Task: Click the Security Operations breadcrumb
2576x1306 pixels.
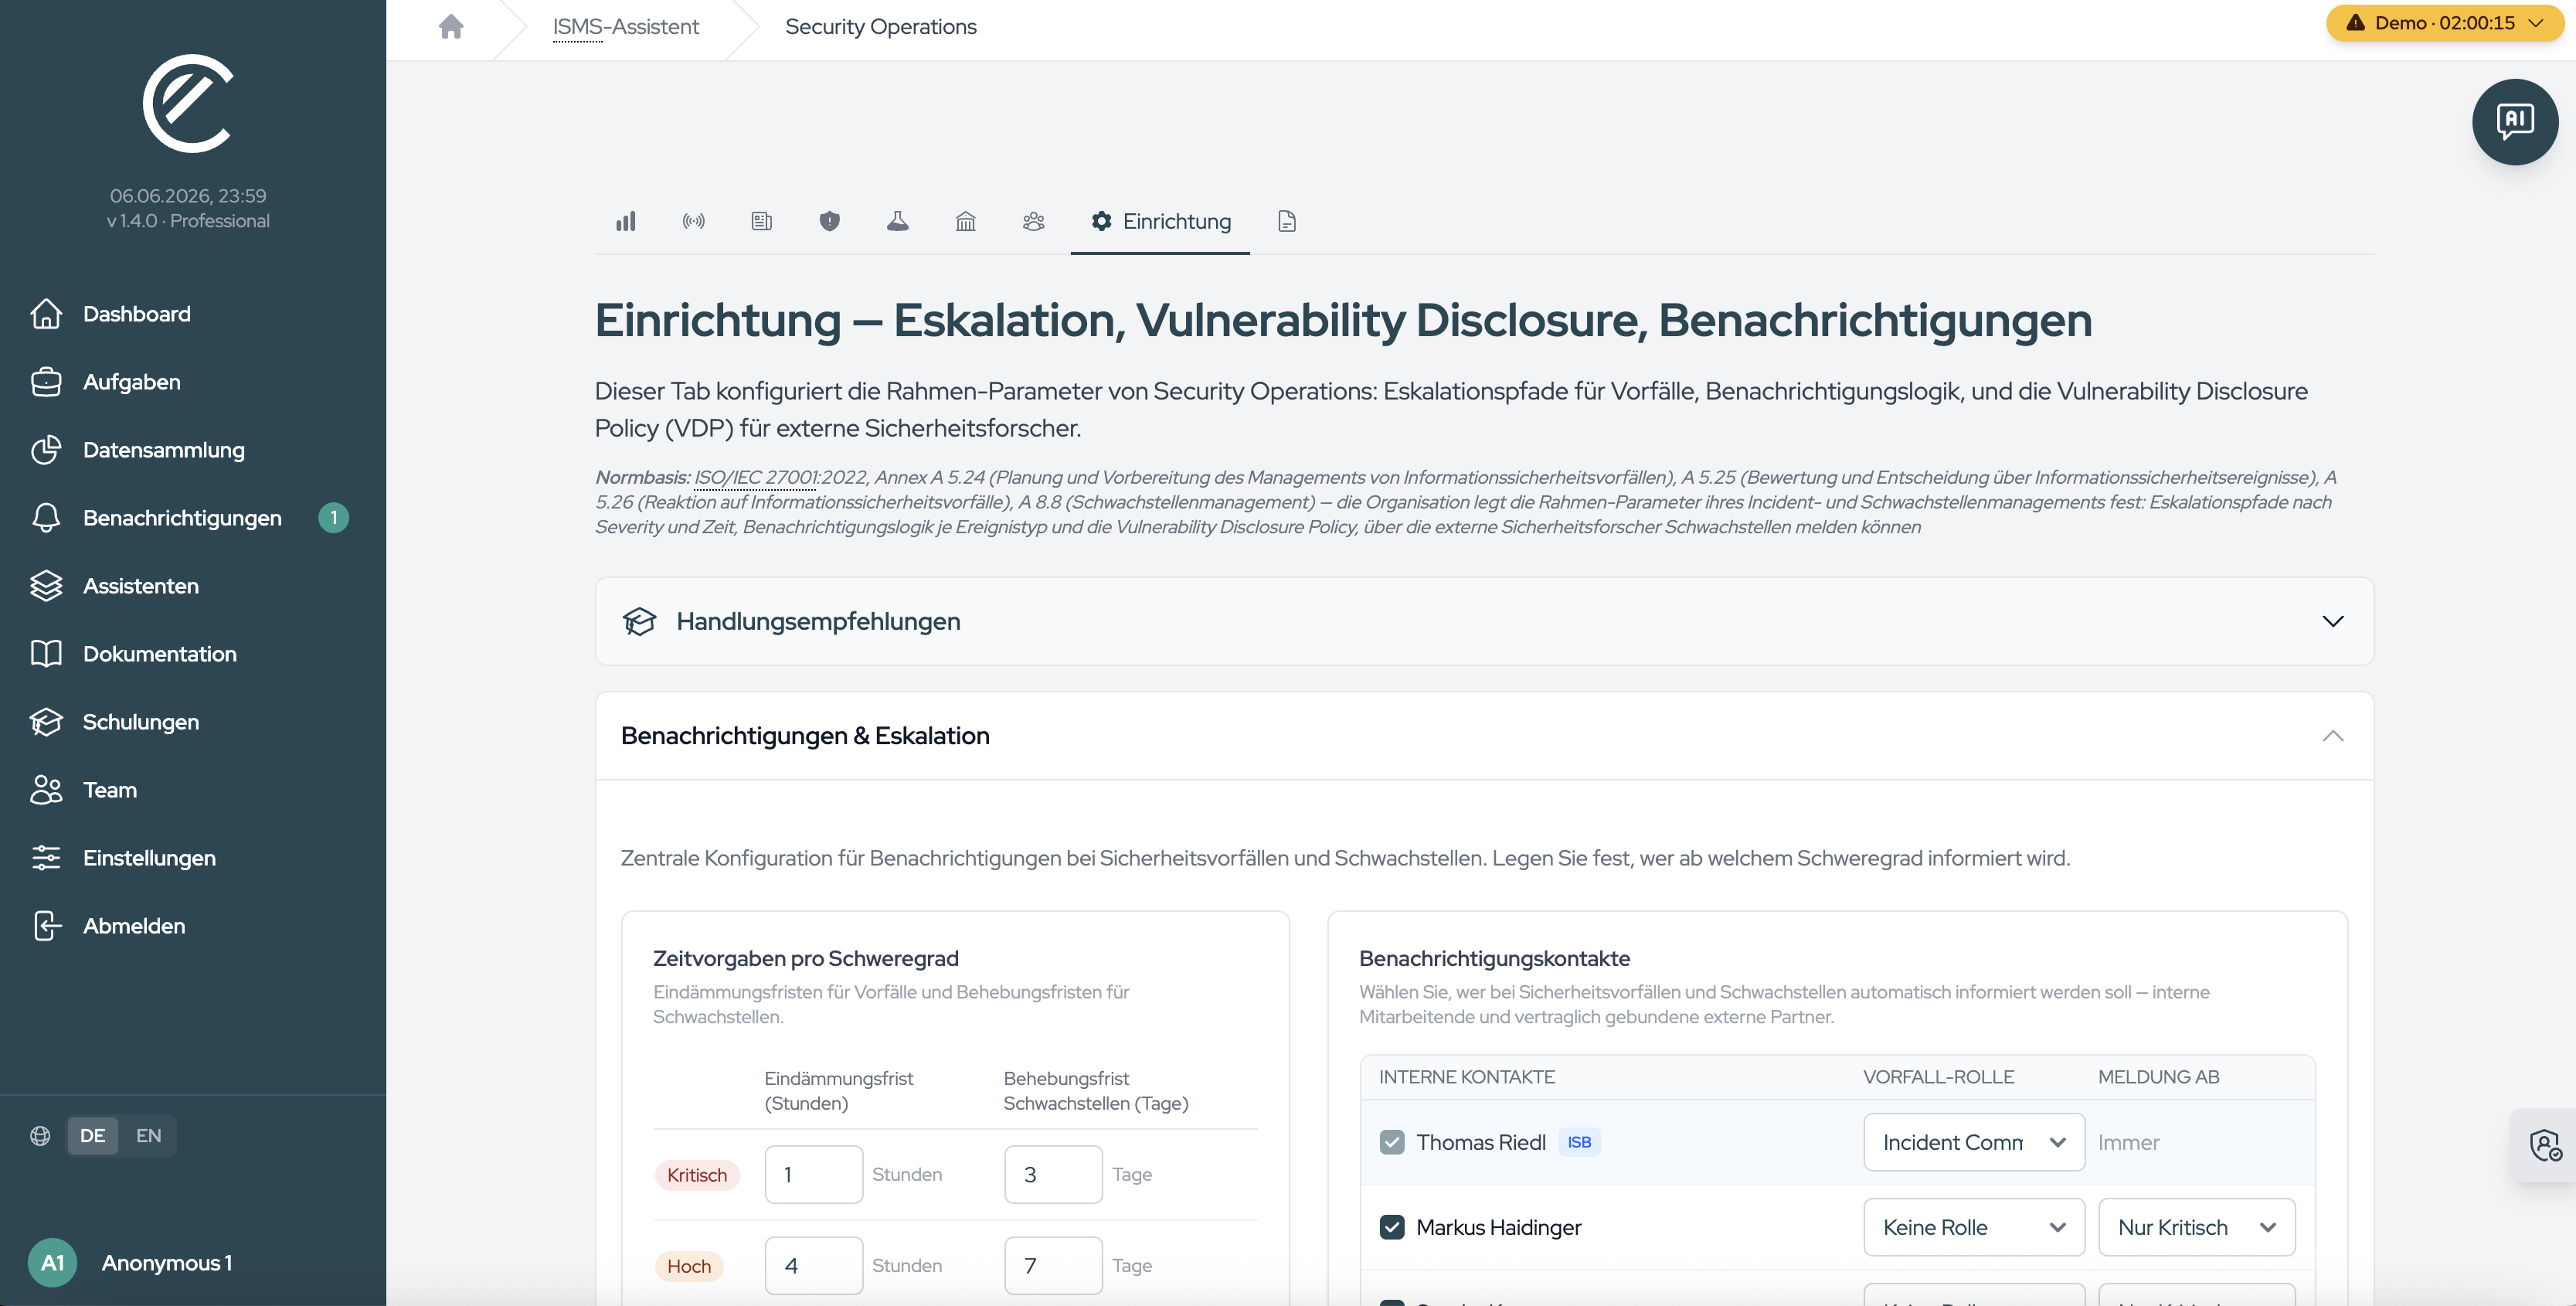Action: 880,27
